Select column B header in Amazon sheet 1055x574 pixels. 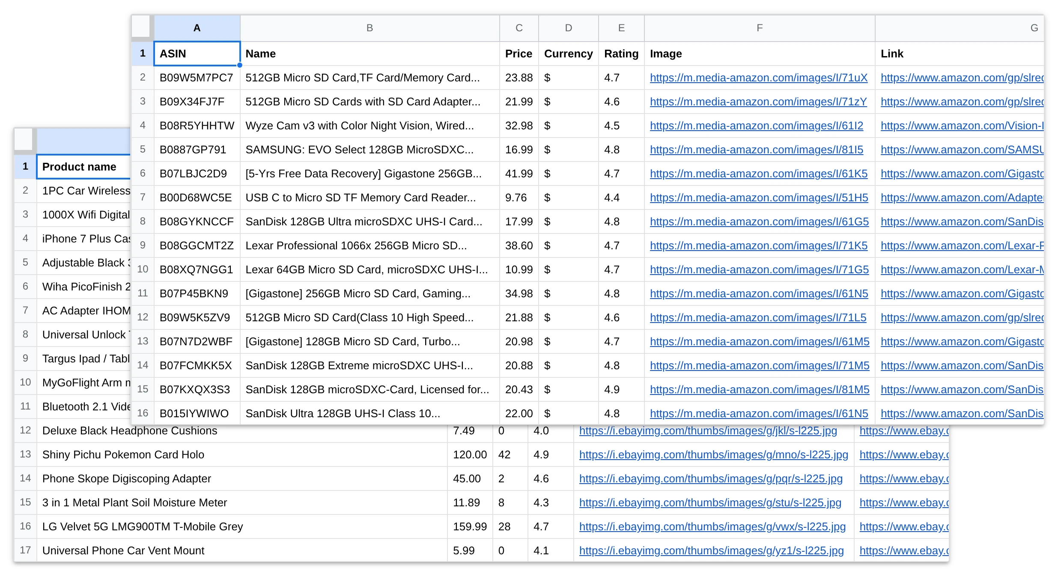[x=370, y=28]
